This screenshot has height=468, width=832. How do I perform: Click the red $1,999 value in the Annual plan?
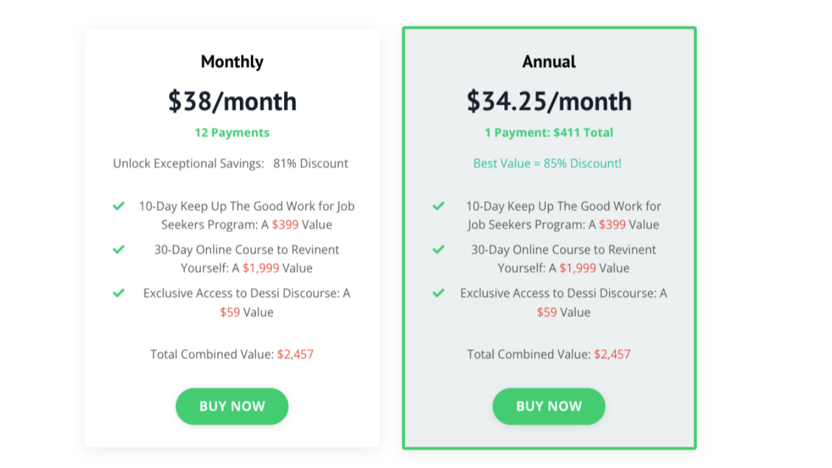coord(577,268)
